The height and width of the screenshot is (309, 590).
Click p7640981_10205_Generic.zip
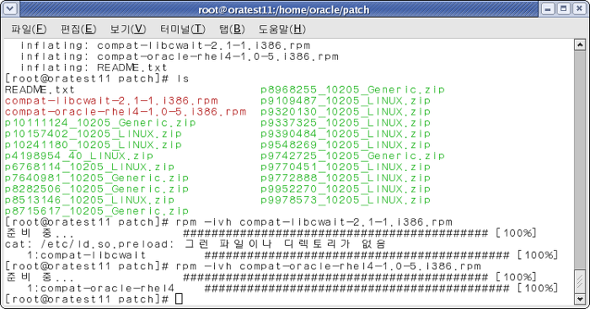(97, 178)
